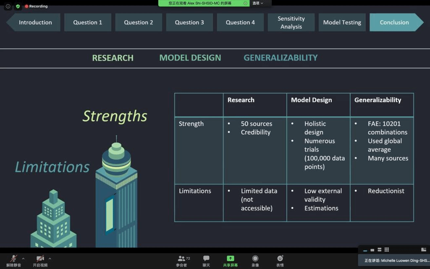Click the Limitations italic title text
Viewport: 430px width, 269px height.
click(52, 167)
